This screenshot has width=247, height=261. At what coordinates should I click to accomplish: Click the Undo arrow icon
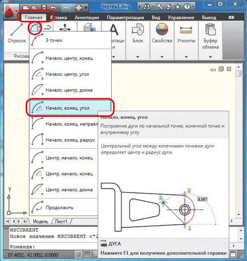[53, 7]
